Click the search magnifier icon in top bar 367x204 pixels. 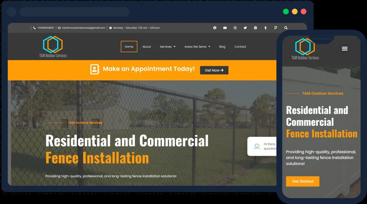tap(286, 28)
